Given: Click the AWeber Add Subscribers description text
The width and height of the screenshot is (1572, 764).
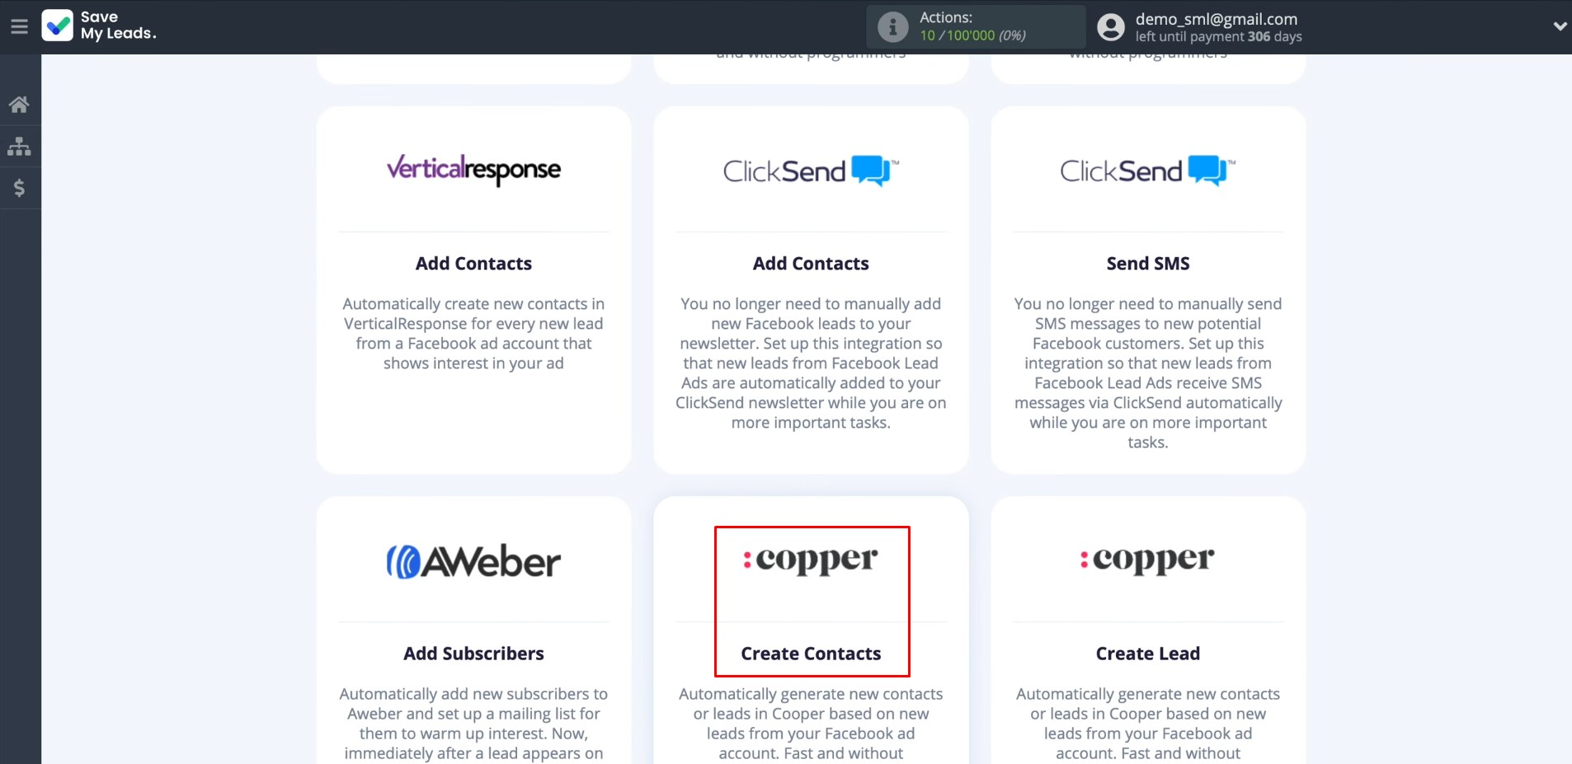Looking at the screenshot, I should pos(473,724).
